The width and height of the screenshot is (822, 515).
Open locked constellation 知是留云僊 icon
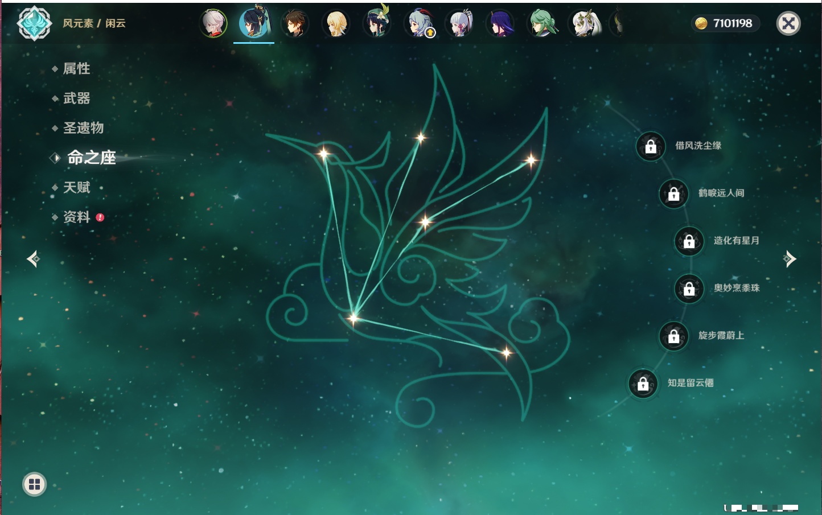coord(643,384)
